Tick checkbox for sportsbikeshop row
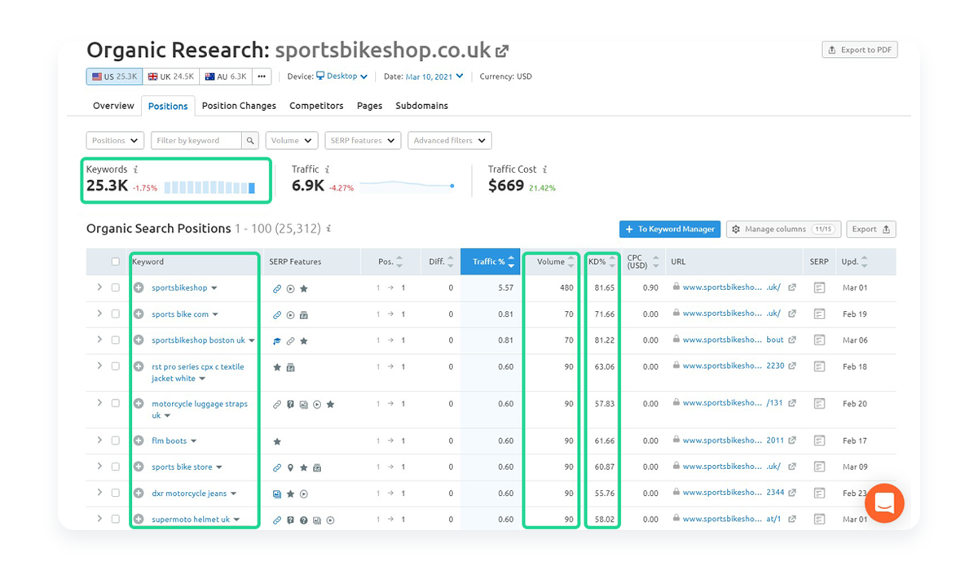Image resolution: width=978 pixels, height=570 pixels. [116, 287]
